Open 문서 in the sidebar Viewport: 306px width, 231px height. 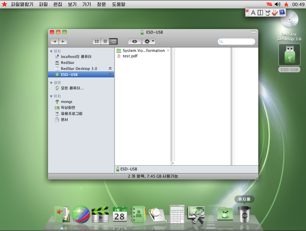coord(81,119)
